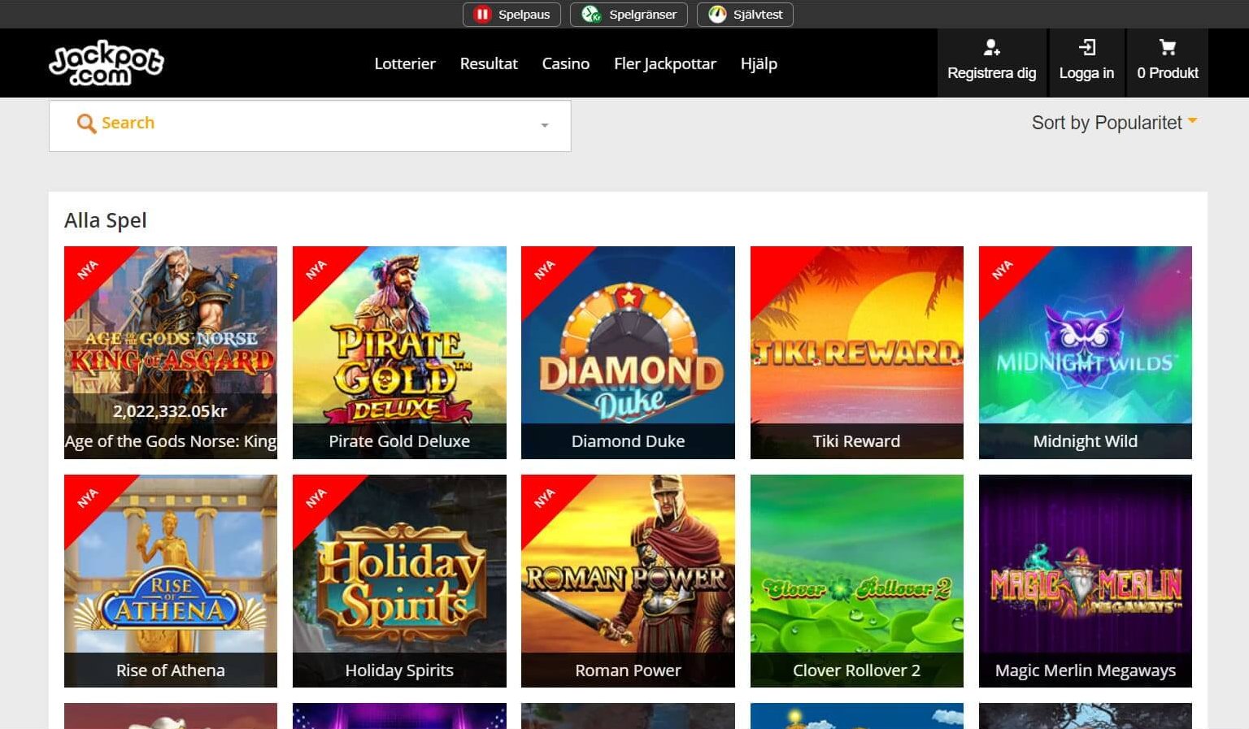Click the Pirate Gold Deluxe title caption
1249x729 pixels.
[x=399, y=441]
